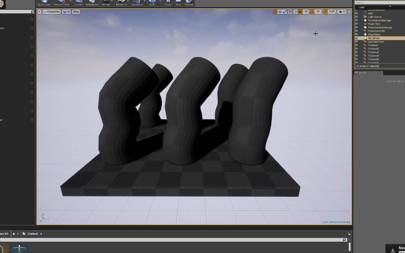Stop the play-in-editor session
Image resolution: width=405 pixels, height=253 pixels.
coord(178,2)
